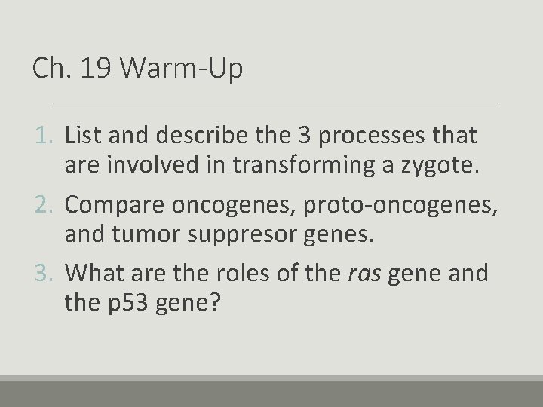Click the word "List" starting question one
This screenshot has width=543, height=407.
[x=83, y=135]
